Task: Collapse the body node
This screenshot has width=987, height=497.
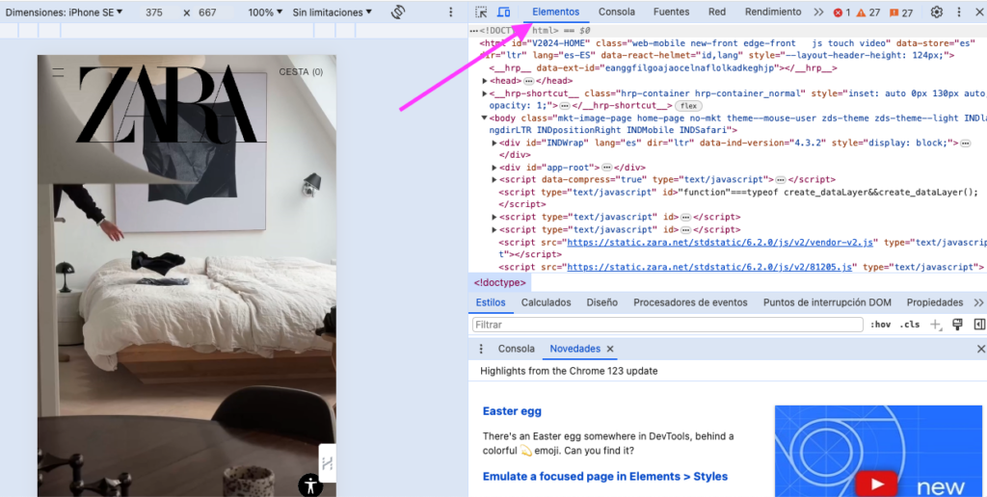Action: pos(485,118)
